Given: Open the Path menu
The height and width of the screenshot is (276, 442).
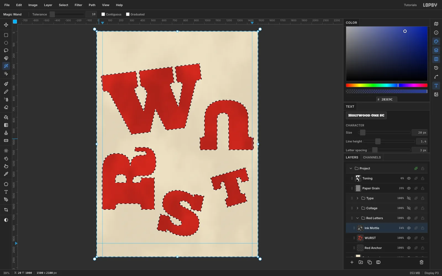Looking at the screenshot, I should tap(92, 5).
